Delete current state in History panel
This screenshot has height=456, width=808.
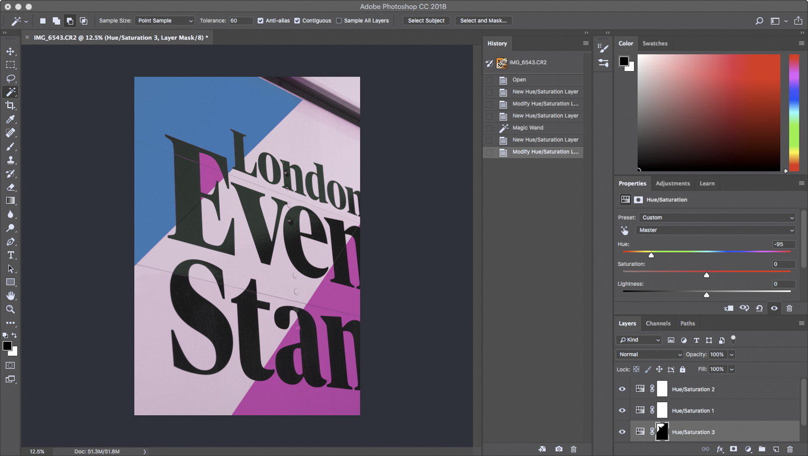coord(573,449)
